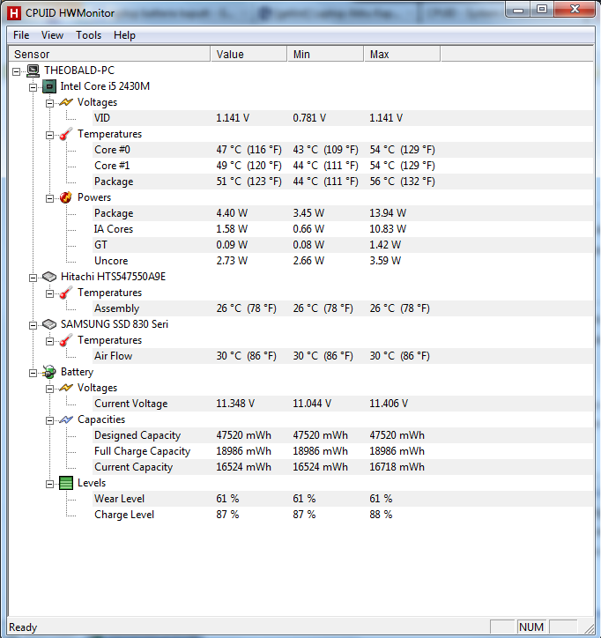This screenshot has height=638, width=601.
Task: Close the HWMonitor window
Action: 575,10
